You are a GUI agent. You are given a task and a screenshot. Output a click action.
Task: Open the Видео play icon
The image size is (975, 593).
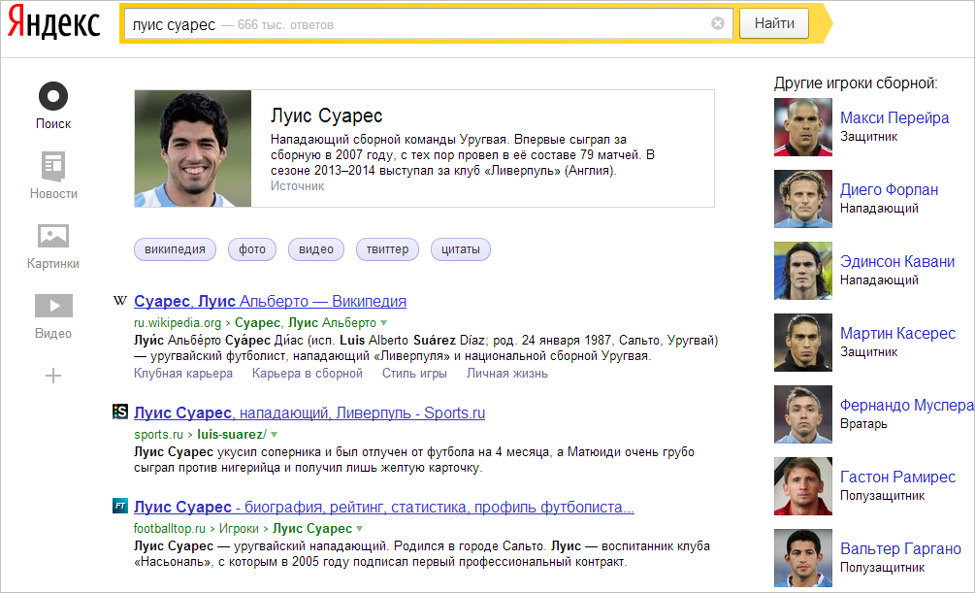(x=53, y=306)
